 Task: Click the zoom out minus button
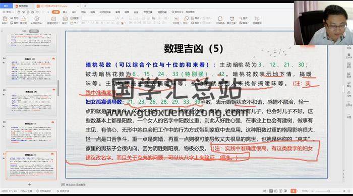312,191
